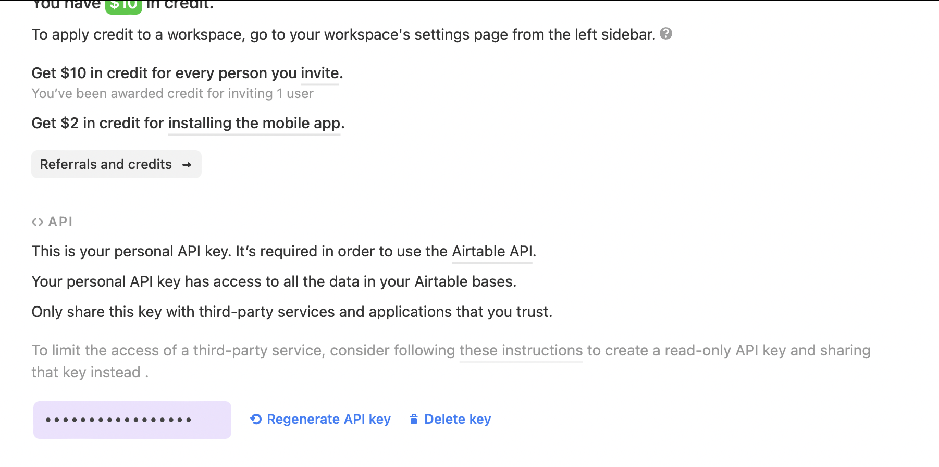Screen dimensions: 939x467
Task: Click the Only share this key warning
Action: click(x=292, y=312)
